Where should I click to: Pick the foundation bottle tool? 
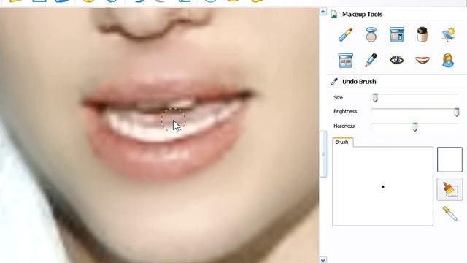tap(422, 34)
